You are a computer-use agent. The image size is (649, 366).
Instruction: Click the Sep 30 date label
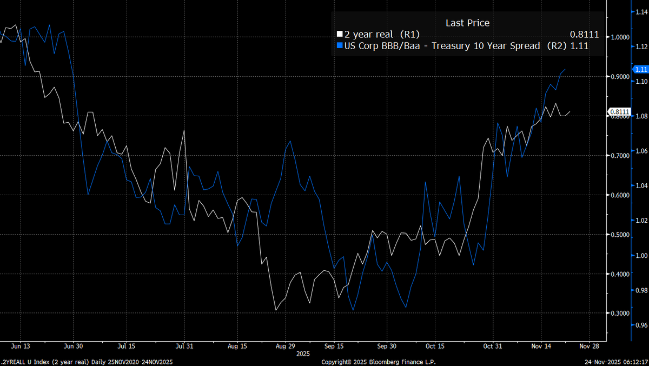coord(387,347)
